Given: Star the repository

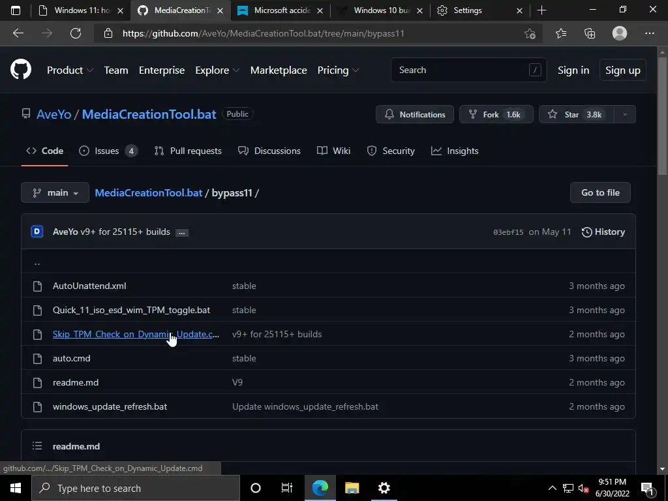Looking at the screenshot, I should [577, 114].
